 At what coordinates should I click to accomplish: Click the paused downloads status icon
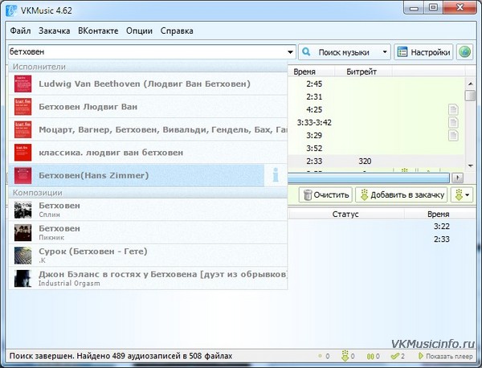pos(370,356)
